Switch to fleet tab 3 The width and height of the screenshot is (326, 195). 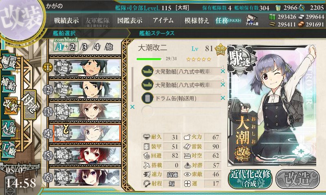(x=85, y=47)
